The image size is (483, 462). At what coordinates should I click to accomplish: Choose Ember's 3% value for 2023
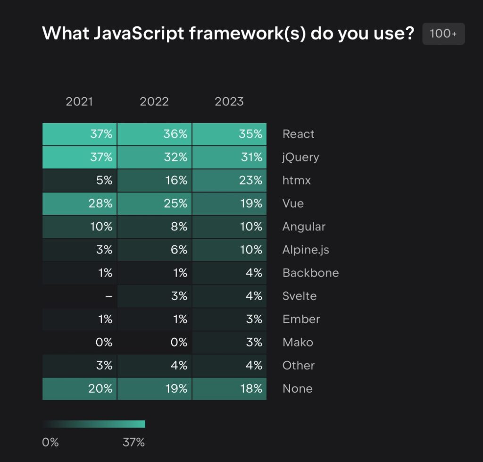click(229, 319)
